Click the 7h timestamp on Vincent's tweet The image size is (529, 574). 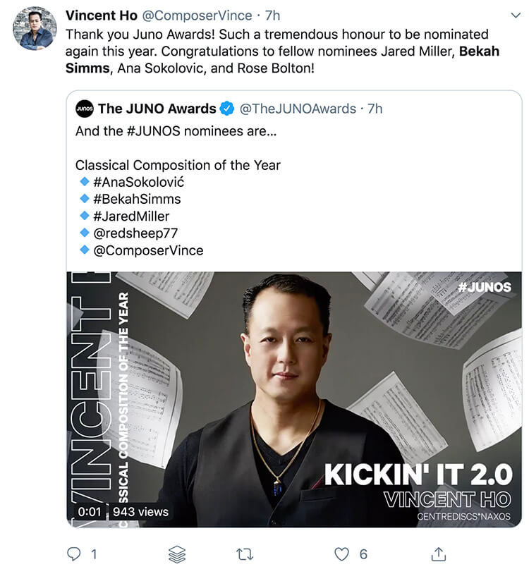point(273,16)
